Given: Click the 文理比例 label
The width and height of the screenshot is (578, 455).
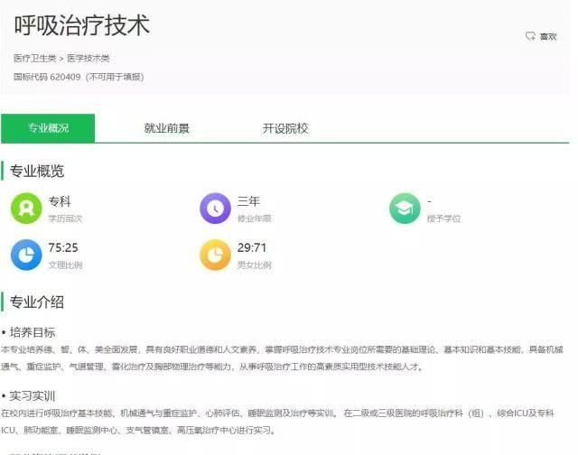Looking at the screenshot, I should click(x=65, y=265).
